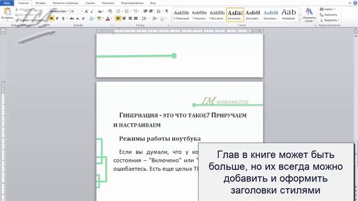
Task: Apply a bulleted list
Action: (118, 11)
